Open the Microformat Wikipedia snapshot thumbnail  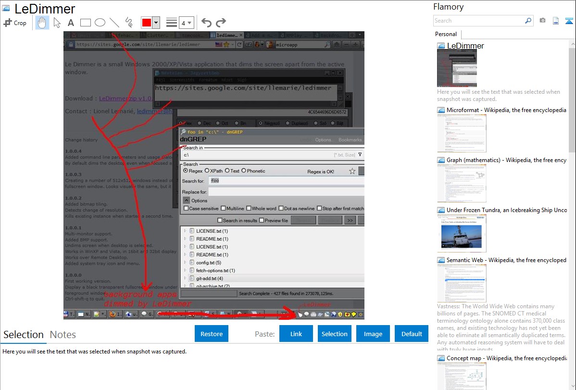[462, 133]
